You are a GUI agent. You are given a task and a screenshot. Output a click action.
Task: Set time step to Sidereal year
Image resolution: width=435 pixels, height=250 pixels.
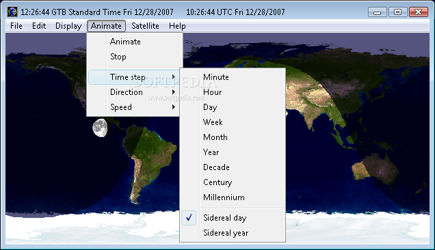tap(233, 233)
